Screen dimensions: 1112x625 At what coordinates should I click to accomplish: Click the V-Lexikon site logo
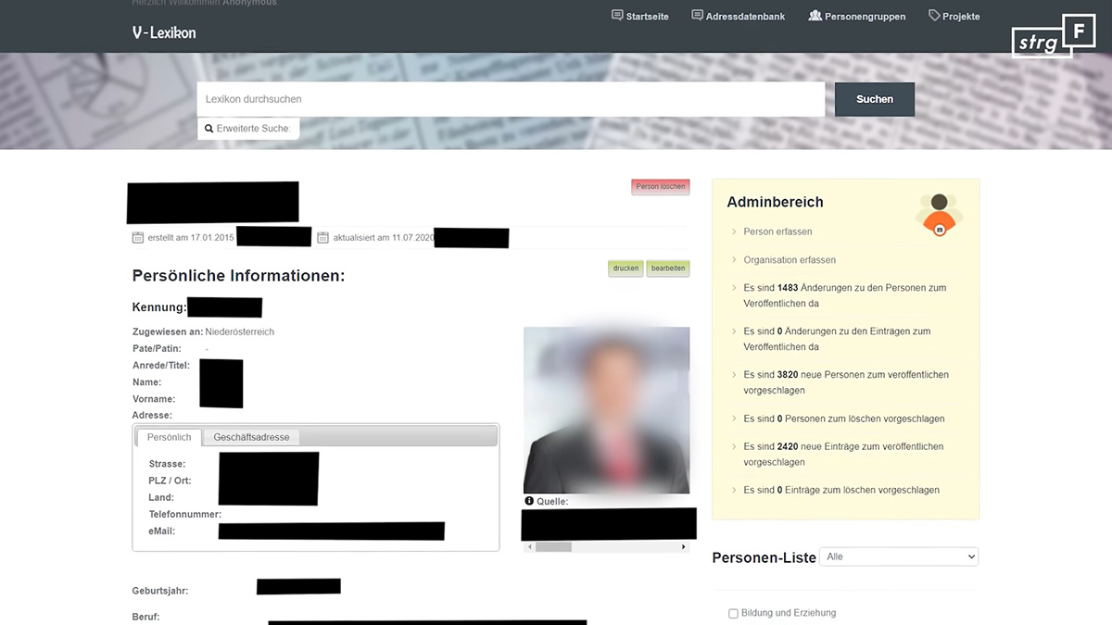[164, 32]
